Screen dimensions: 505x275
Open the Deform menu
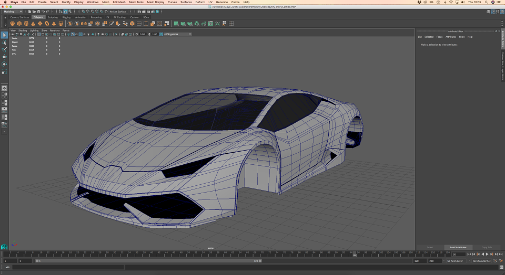(x=200, y=2)
